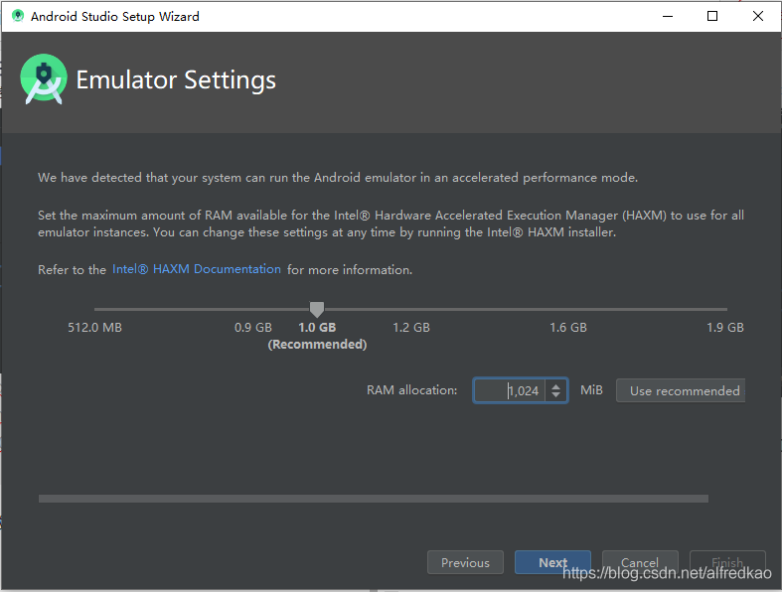The image size is (782, 592).
Task: Click the 1.9 GB slider label
Action: click(x=725, y=327)
